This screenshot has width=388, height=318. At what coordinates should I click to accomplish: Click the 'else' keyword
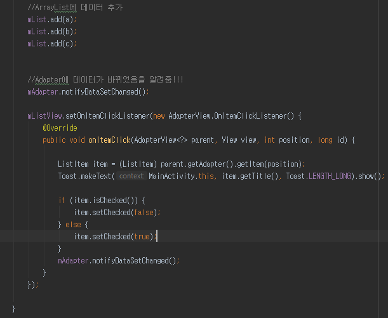point(73,225)
